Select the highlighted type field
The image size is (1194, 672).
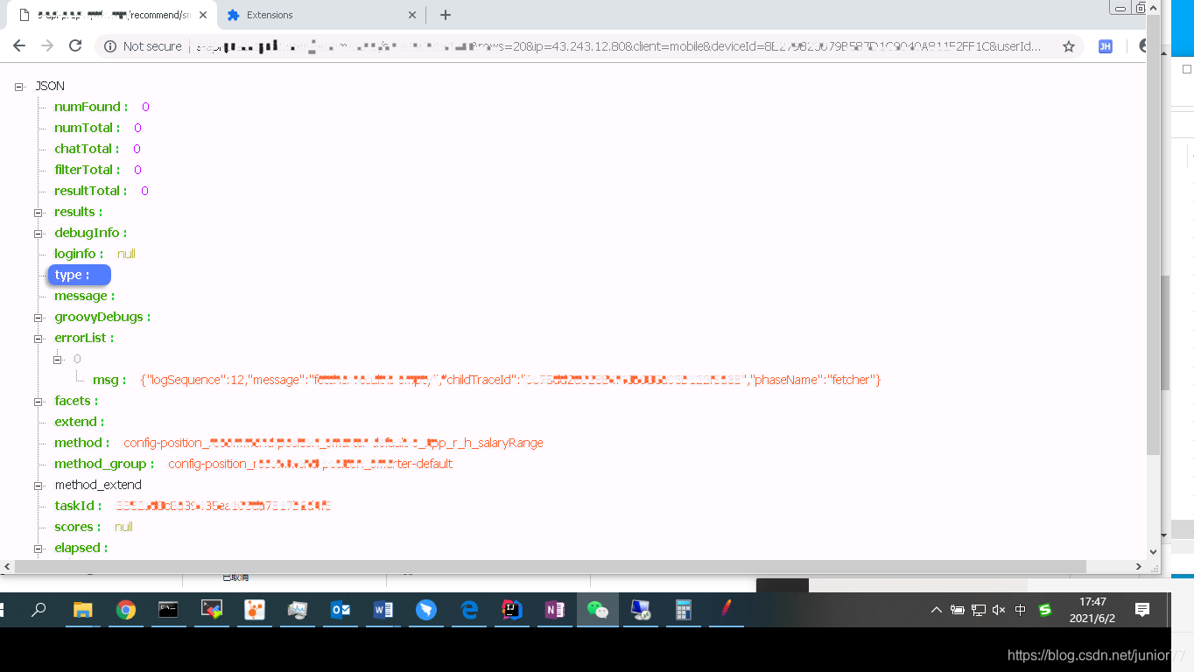point(79,275)
